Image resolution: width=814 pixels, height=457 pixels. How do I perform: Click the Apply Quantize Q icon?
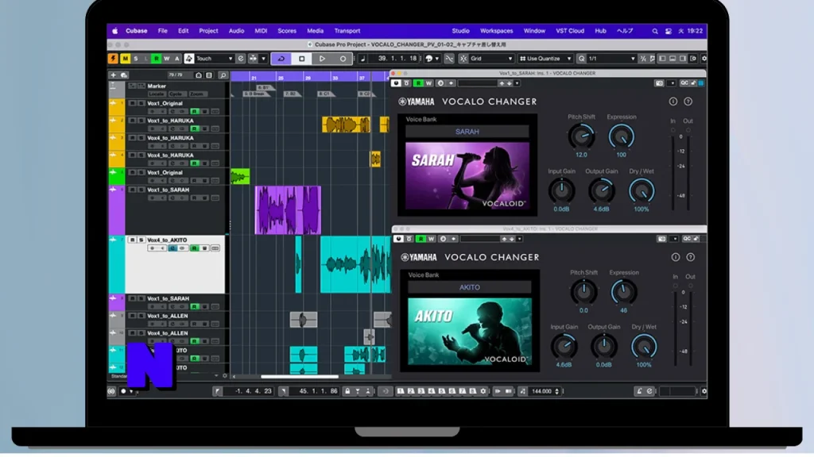(x=581, y=59)
